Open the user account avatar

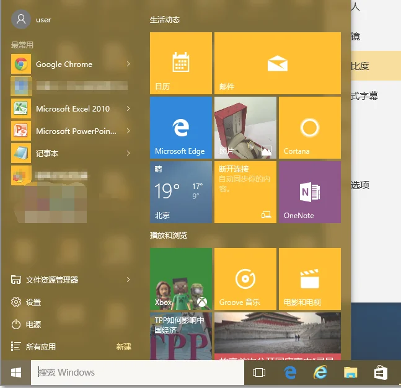pos(21,19)
